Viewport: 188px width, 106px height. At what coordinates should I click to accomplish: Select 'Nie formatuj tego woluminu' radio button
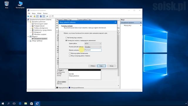[66, 38]
